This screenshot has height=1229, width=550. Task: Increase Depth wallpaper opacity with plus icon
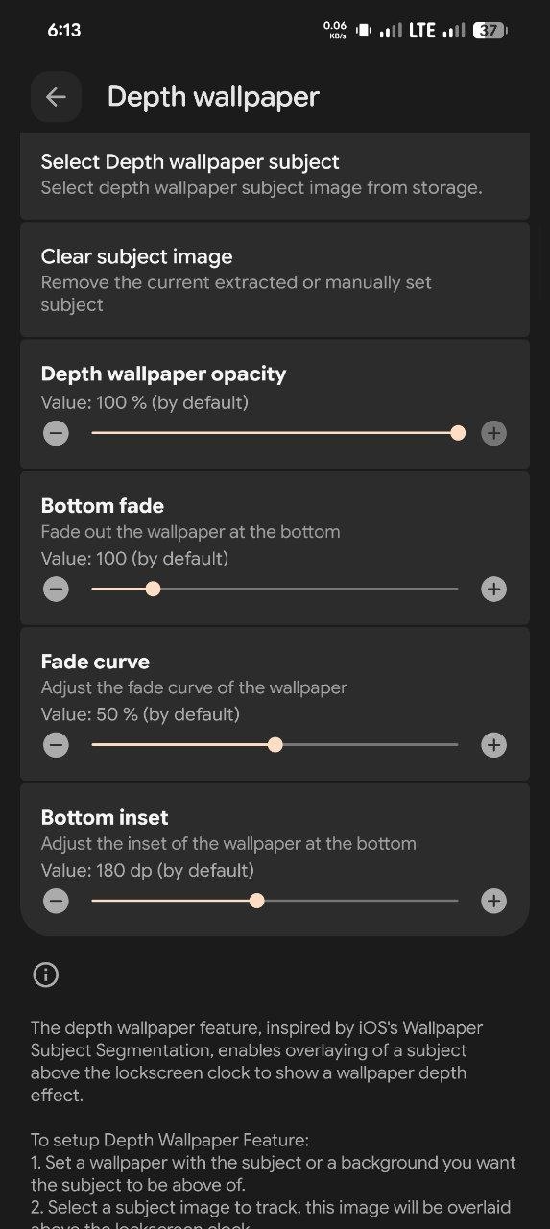(493, 433)
